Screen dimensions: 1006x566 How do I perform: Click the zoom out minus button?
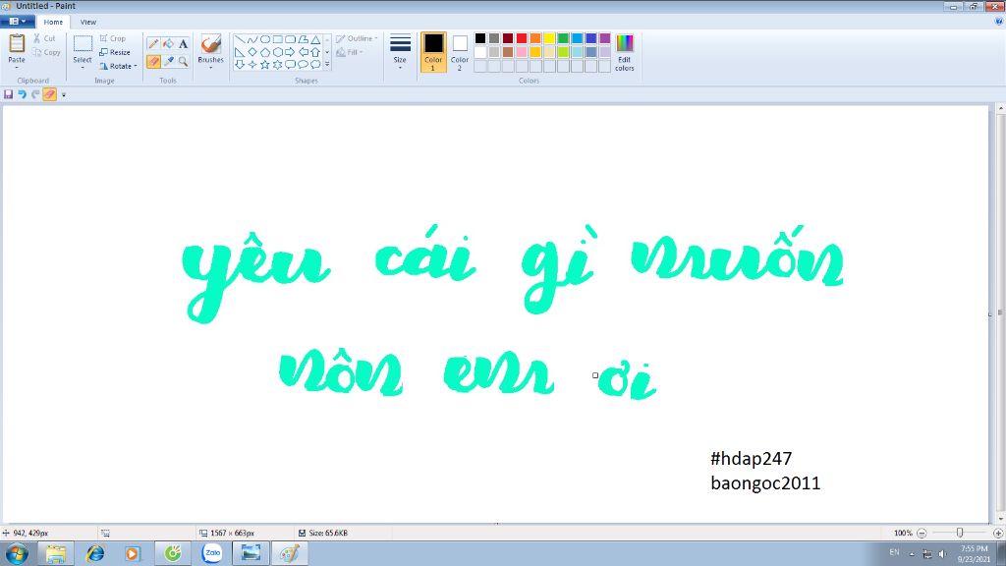click(x=922, y=533)
